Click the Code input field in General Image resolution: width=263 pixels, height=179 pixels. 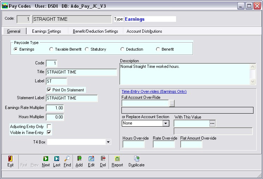[x=52, y=63]
